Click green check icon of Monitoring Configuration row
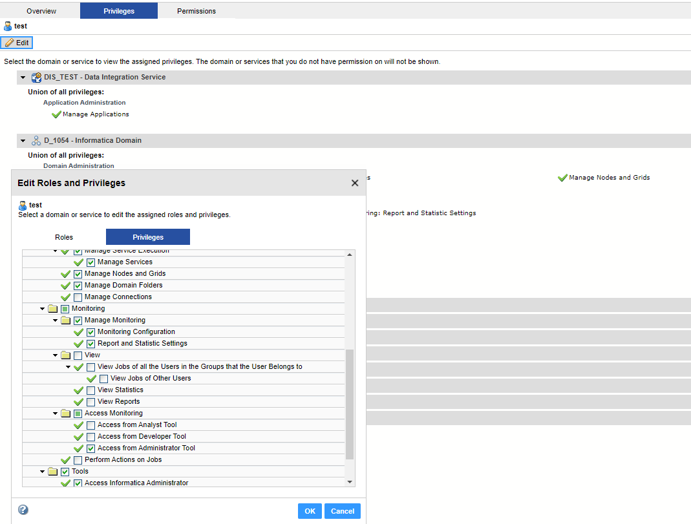This screenshot has width=691, height=524. (78, 332)
